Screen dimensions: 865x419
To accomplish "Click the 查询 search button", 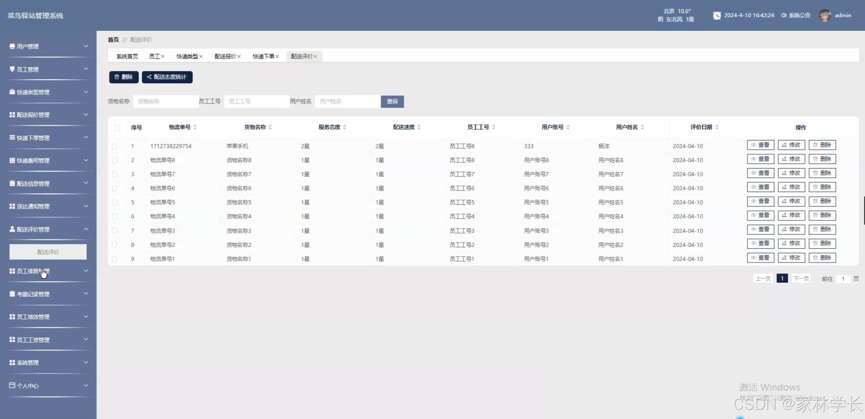I will (392, 101).
